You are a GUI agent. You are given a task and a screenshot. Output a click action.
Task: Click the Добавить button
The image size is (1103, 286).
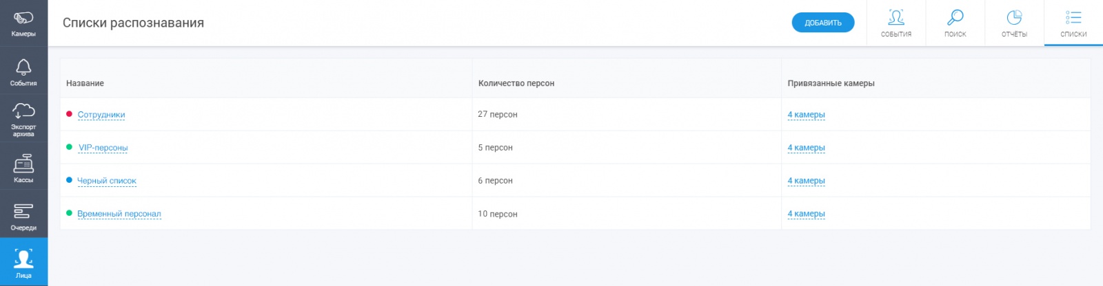(822, 23)
